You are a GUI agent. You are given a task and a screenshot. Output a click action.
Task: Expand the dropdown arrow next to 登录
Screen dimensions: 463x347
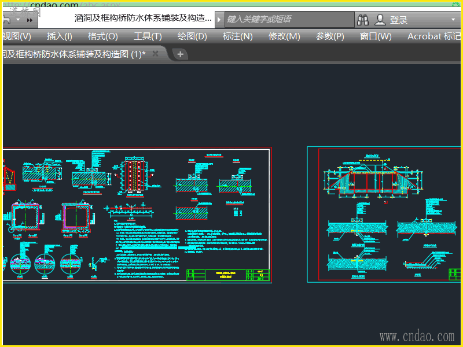coord(453,20)
